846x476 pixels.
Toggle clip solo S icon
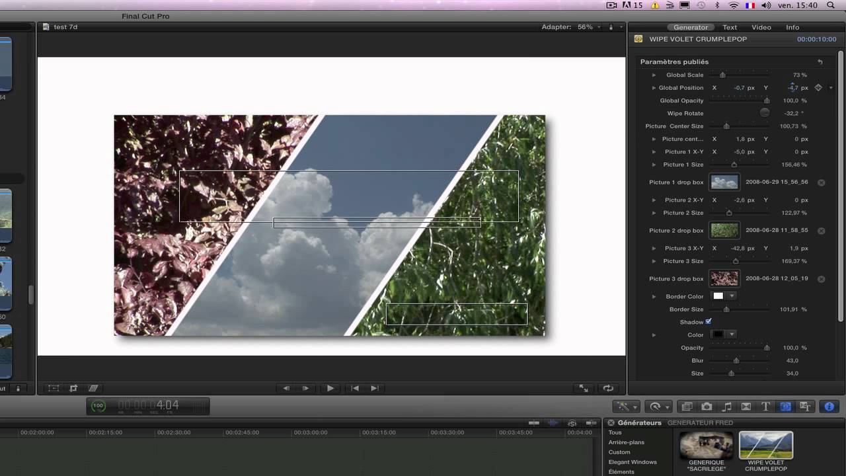(572, 422)
